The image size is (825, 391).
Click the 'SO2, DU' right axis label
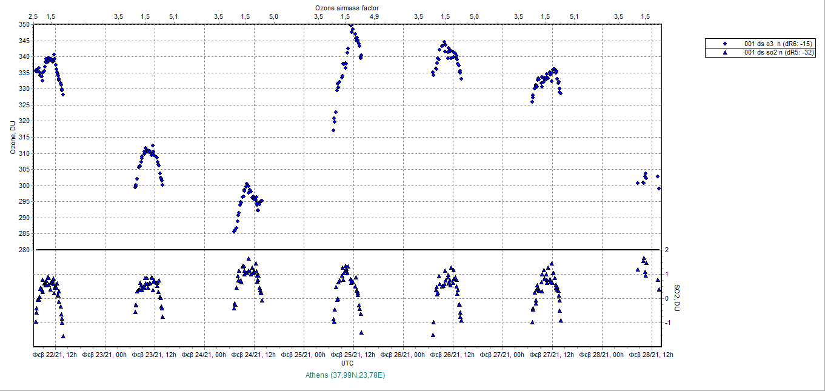673,298
